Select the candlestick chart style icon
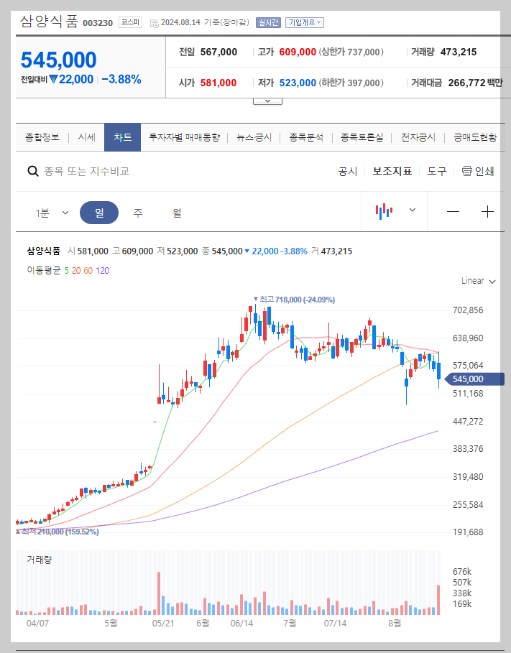This screenshot has width=511, height=653. [385, 210]
